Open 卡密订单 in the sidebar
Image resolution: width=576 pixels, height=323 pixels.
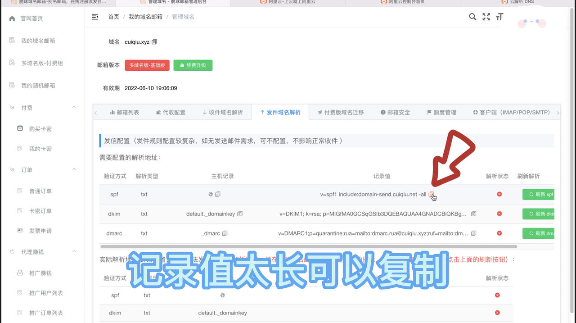click(40, 211)
